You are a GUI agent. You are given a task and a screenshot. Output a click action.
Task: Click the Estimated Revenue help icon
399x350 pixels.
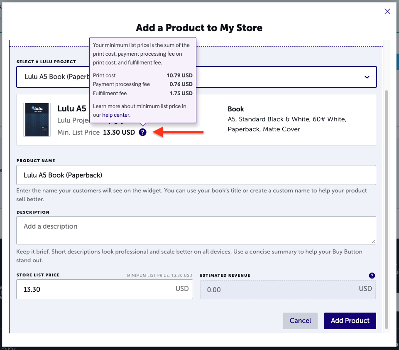[372, 275]
